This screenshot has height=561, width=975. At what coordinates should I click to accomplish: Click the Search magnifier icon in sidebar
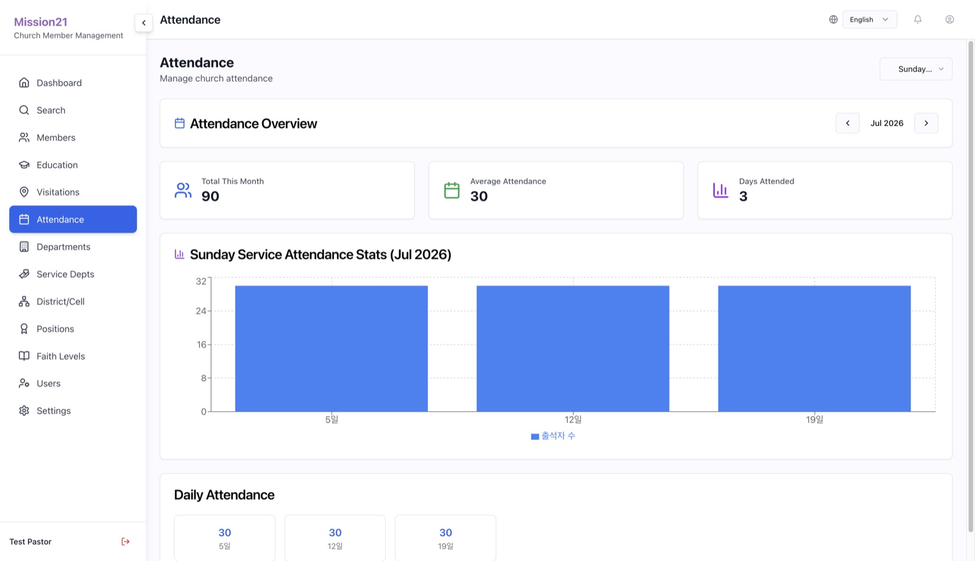(x=24, y=110)
